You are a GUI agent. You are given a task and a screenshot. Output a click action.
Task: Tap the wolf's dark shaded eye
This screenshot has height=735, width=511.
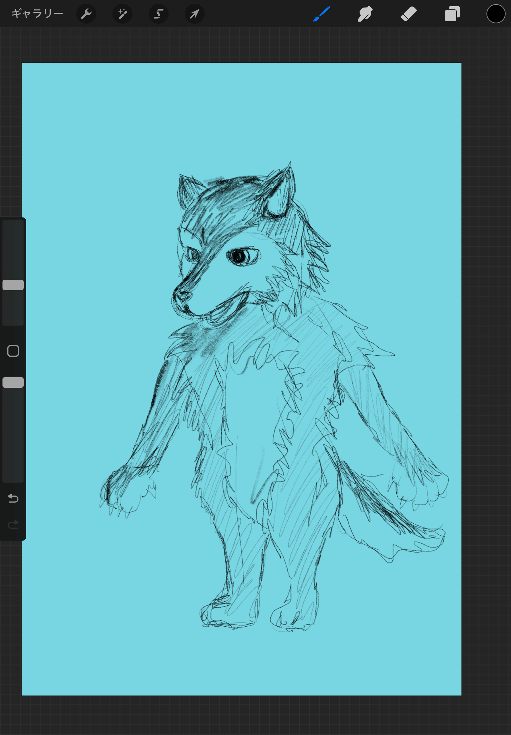240,256
